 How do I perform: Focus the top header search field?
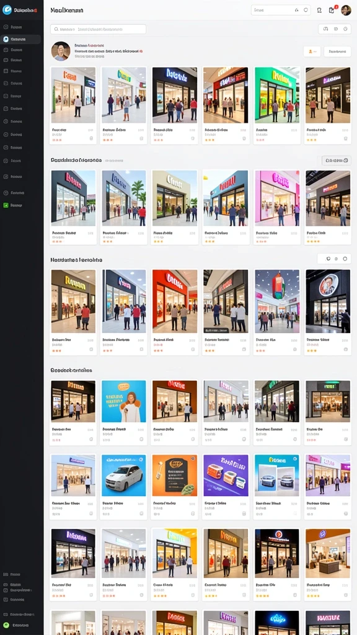click(281, 10)
